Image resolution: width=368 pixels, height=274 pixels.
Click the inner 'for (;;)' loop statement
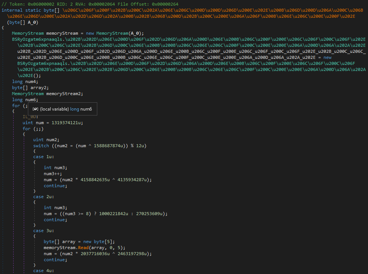33,129
